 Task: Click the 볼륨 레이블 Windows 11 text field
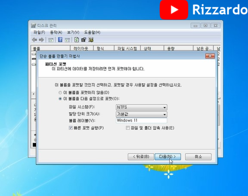pos(141,121)
